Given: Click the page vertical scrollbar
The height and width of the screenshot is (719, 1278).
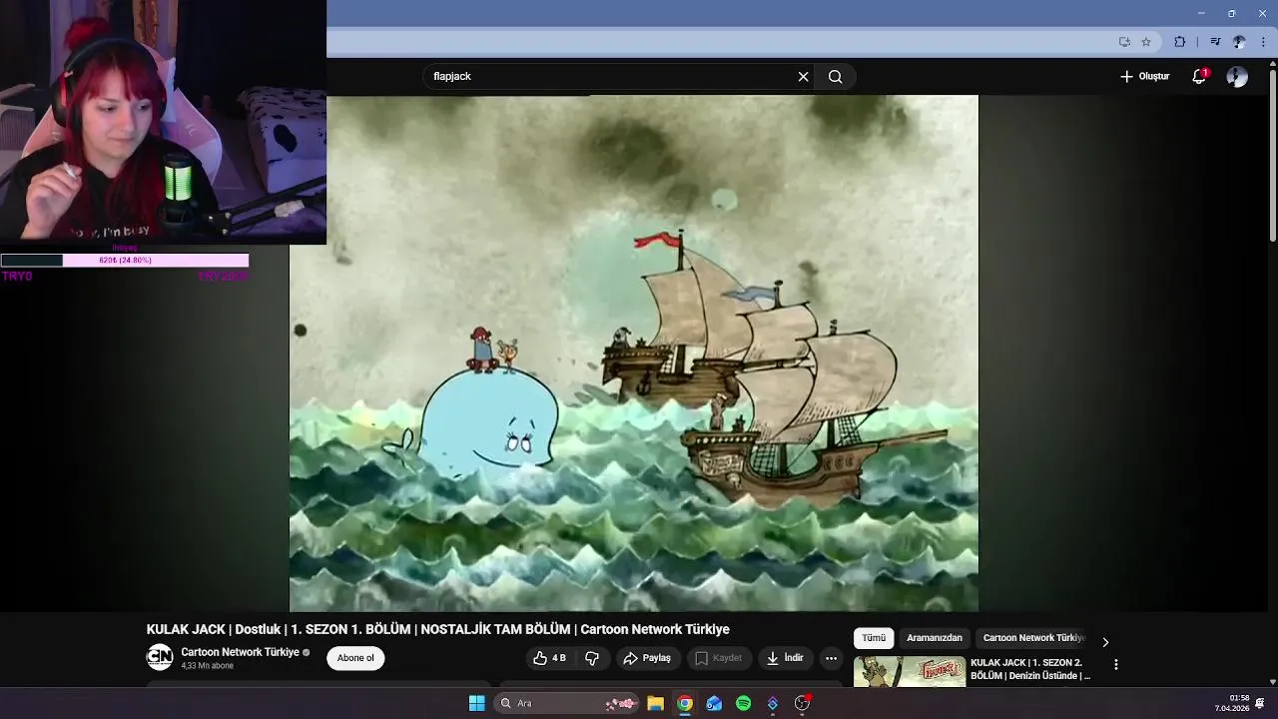Looking at the screenshot, I should coord(1272,155).
